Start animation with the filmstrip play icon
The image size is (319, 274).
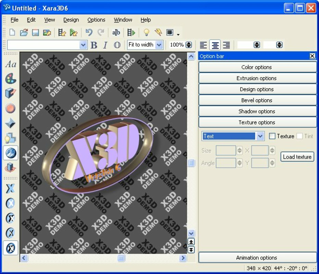click(131, 33)
